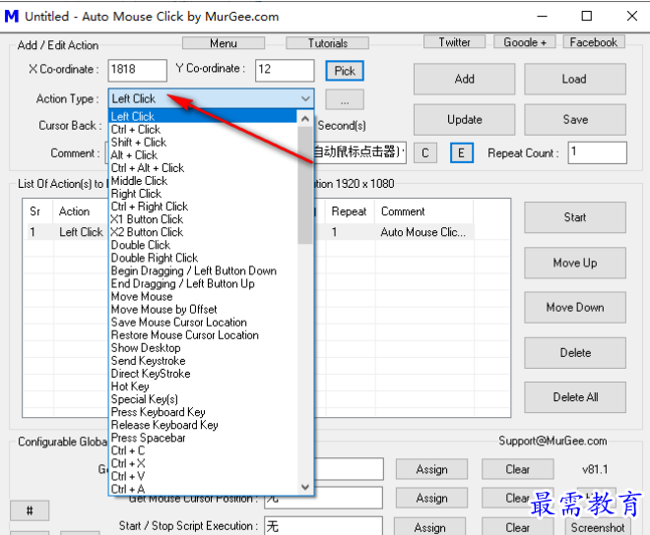Screen dimensions: 650x535
Task: Select Ctrl + X action
Action: pos(203,463)
